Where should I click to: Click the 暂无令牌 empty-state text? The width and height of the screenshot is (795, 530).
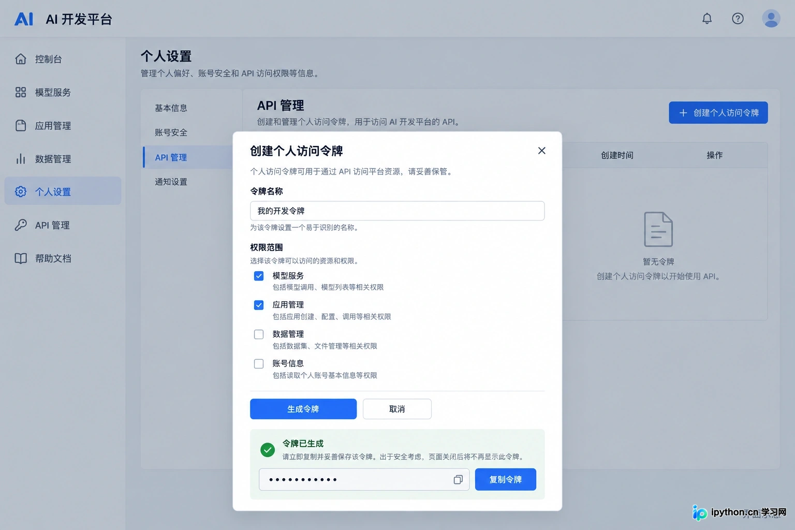click(x=658, y=262)
